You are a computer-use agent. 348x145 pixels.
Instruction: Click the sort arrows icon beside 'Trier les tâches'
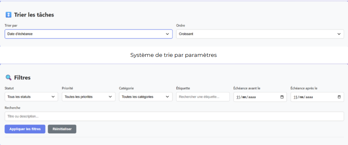click(x=9, y=15)
